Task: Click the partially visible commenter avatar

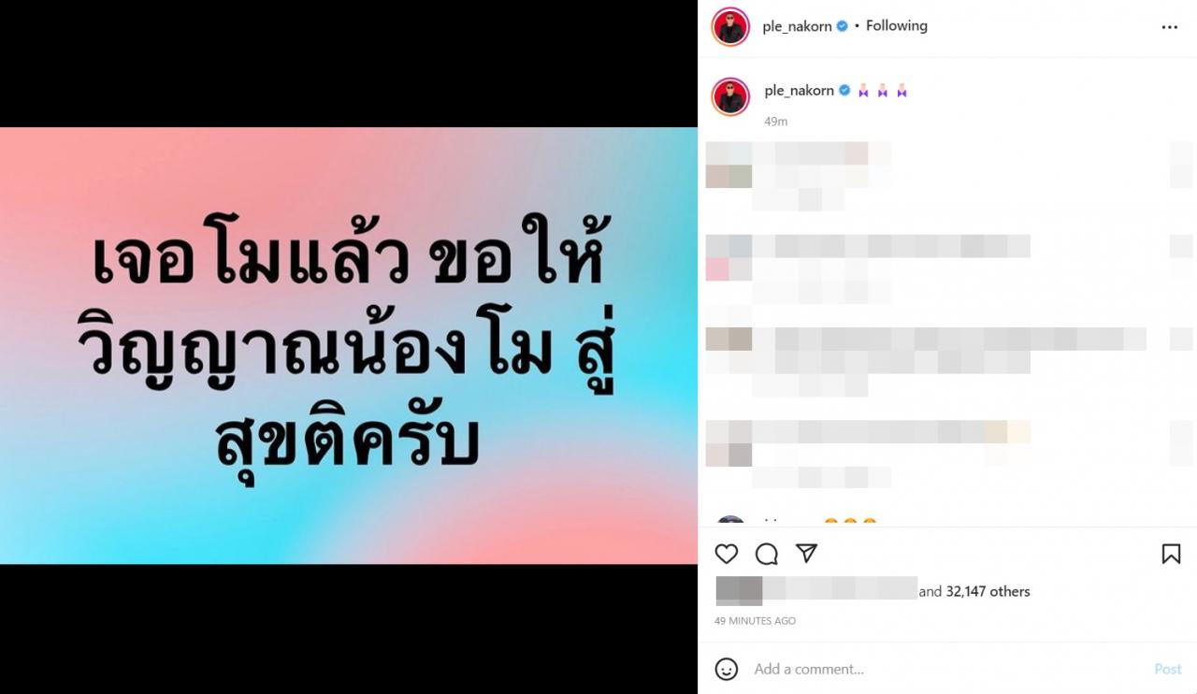Action: (x=730, y=521)
